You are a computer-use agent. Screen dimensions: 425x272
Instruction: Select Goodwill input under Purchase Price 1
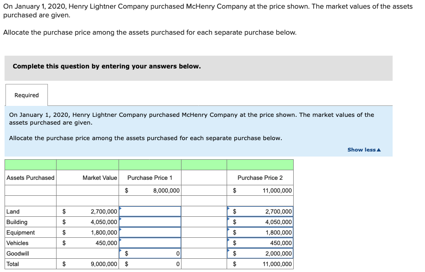[x=150, y=253]
